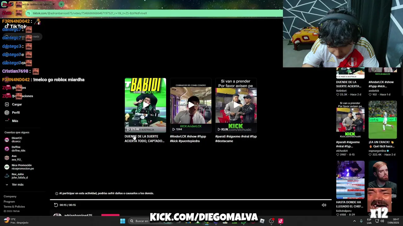This screenshot has width=403, height=226.
Task: Open espnargentina soccer video thumbnail
Action: click(383, 120)
